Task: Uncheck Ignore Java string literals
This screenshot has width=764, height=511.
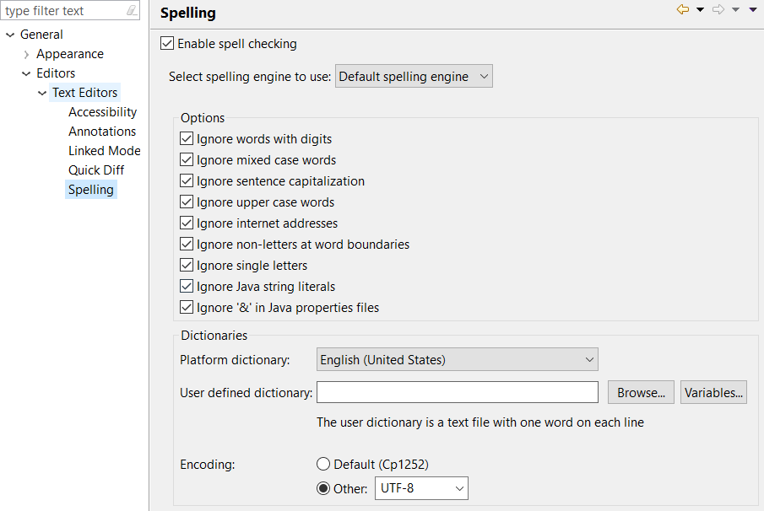Action: [x=187, y=287]
